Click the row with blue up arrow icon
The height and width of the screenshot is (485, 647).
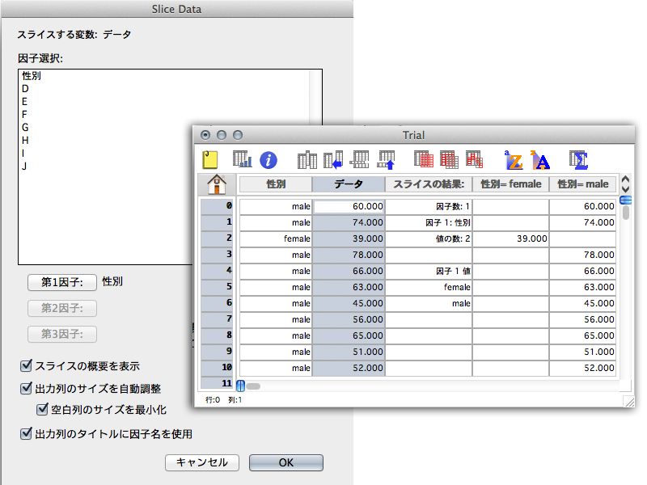(x=386, y=160)
